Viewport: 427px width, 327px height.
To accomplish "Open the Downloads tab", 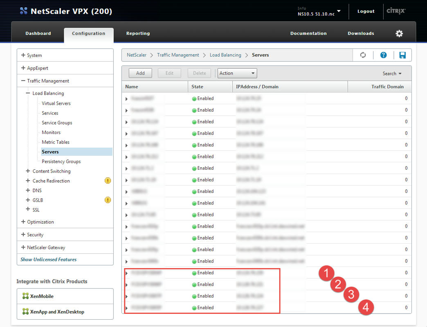I will tap(361, 33).
